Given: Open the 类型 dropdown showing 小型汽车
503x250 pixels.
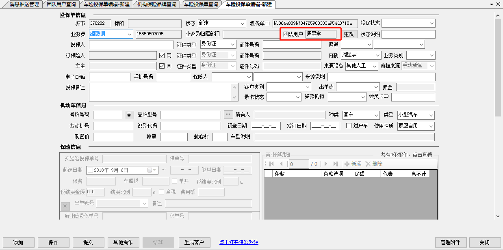Looking at the screenshot, I should tap(431, 115).
